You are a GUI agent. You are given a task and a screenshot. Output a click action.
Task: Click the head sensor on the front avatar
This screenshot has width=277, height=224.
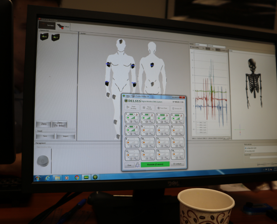click(x=121, y=42)
